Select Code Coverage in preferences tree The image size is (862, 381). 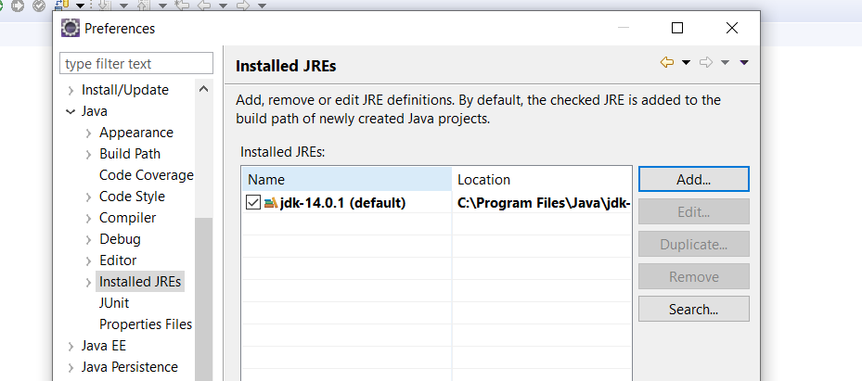(147, 175)
